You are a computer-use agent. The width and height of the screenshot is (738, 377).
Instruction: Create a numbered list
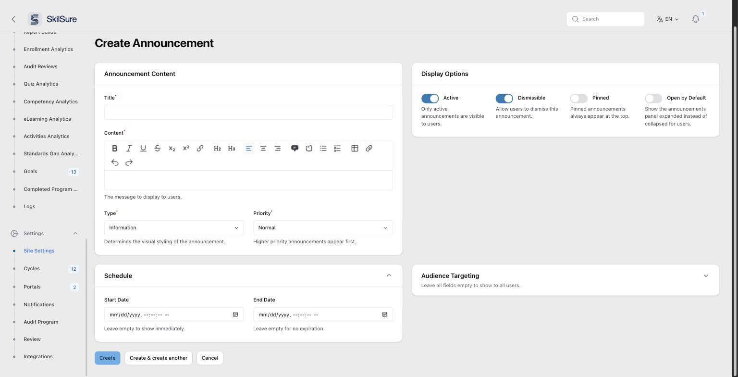(x=337, y=148)
